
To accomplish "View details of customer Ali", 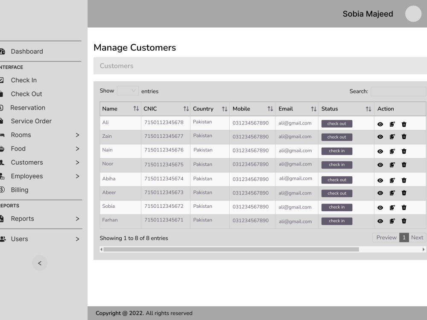I will tap(380, 124).
